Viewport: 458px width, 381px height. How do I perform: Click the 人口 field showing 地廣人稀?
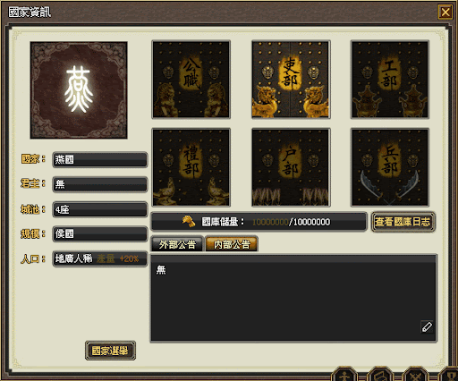pyautogui.click(x=100, y=258)
